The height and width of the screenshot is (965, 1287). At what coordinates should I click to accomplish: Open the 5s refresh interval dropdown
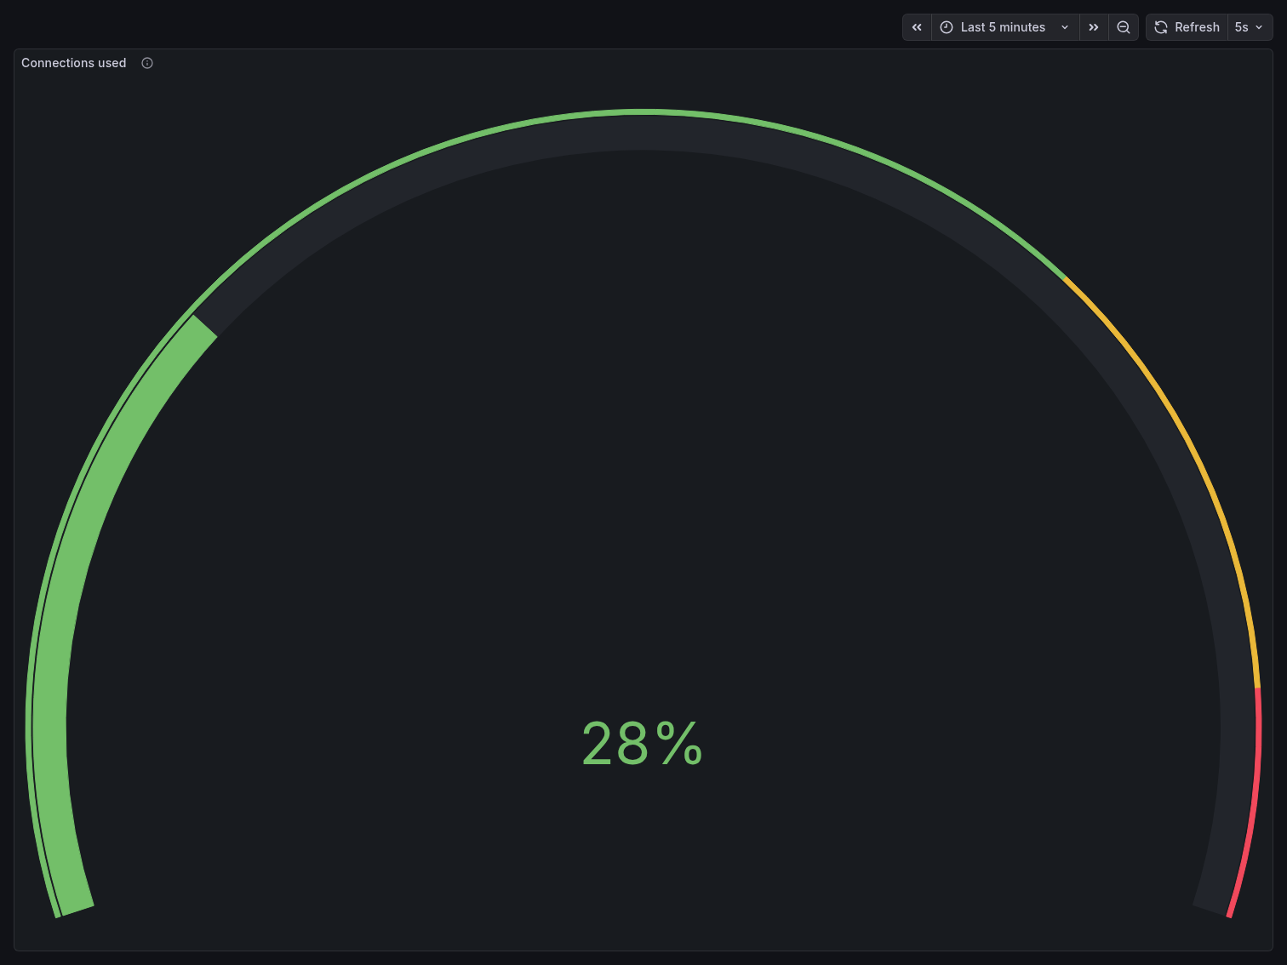1249,27
